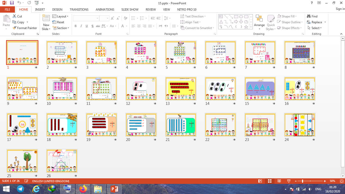Click the Save icon in quick access toolbar
The width and height of the screenshot is (345, 194).
click(x=12, y=3)
